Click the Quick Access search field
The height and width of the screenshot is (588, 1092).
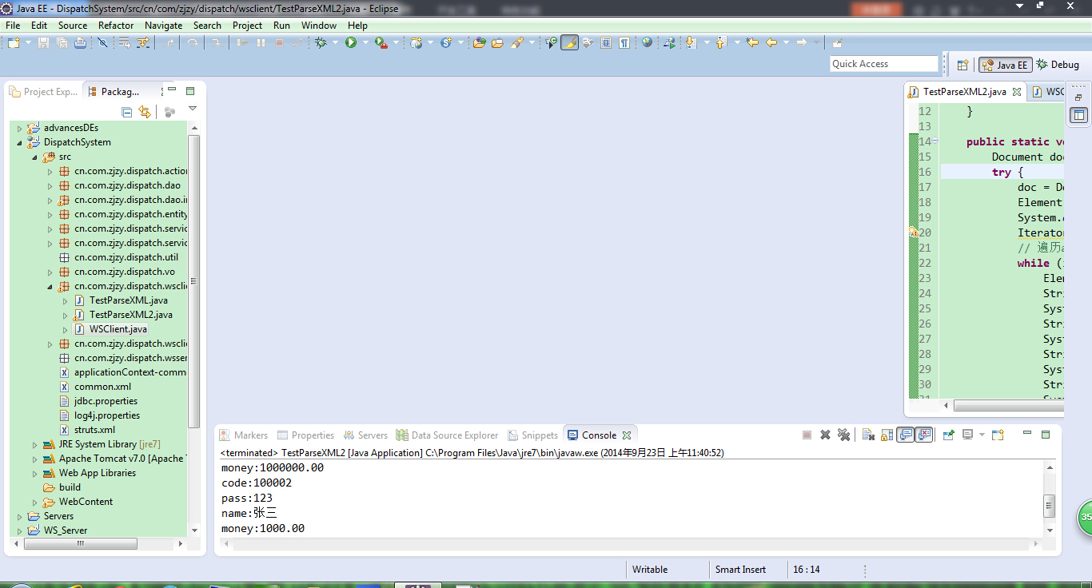tap(883, 64)
